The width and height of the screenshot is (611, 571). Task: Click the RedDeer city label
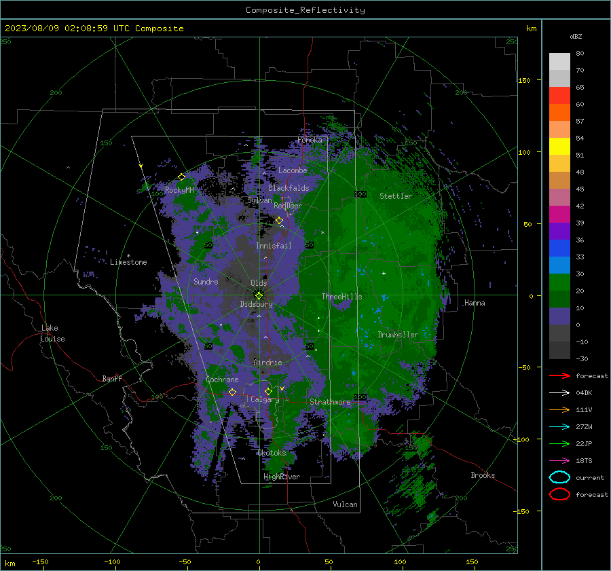pos(288,206)
